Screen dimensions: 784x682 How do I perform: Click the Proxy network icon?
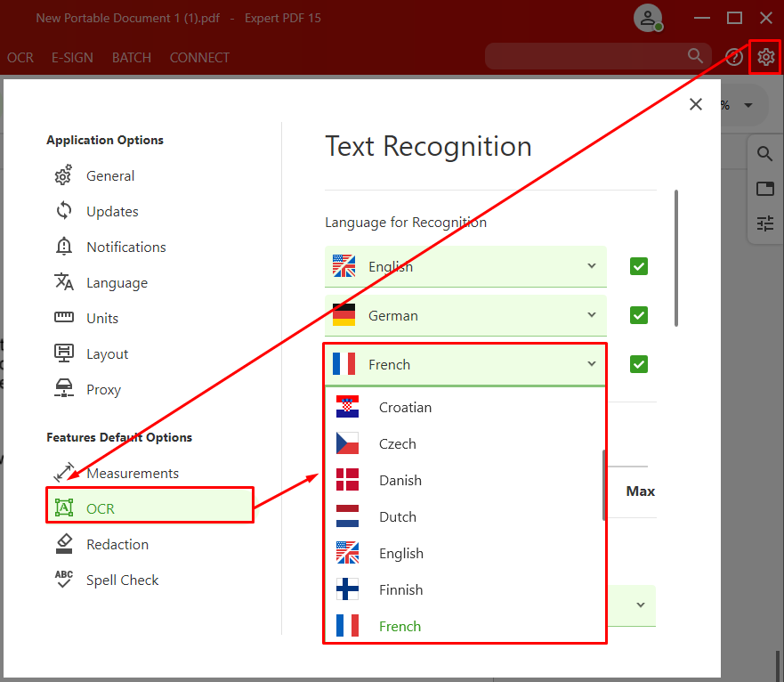pyautogui.click(x=63, y=388)
